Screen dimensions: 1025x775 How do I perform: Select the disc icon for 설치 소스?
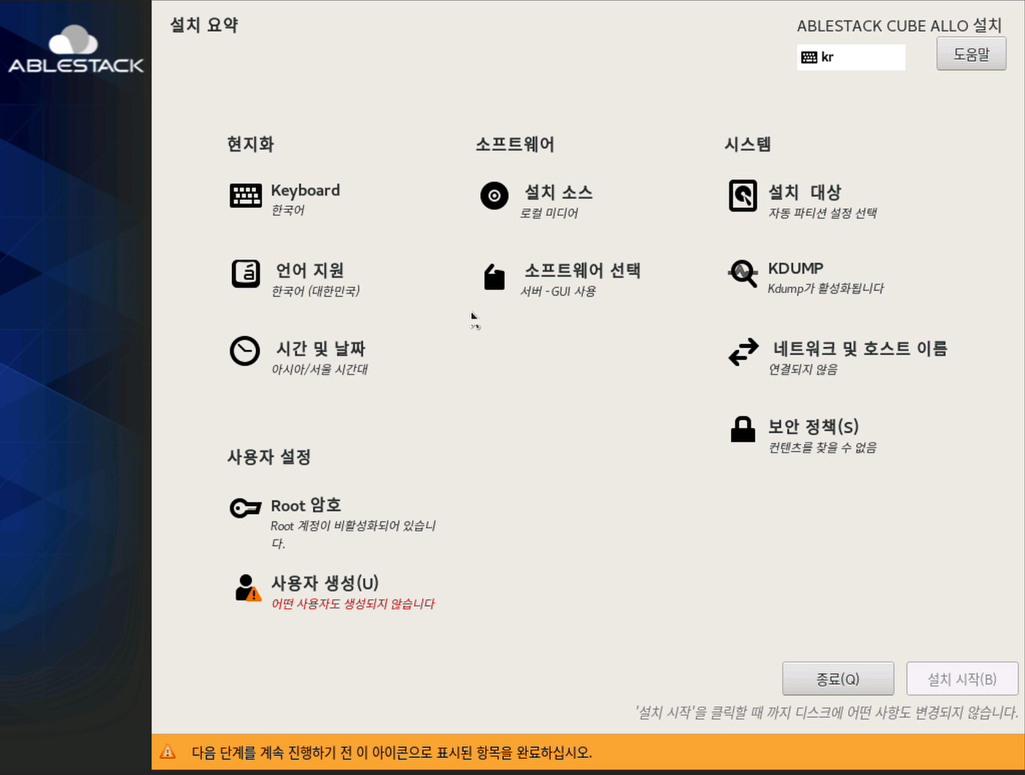(x=494, y=195)
